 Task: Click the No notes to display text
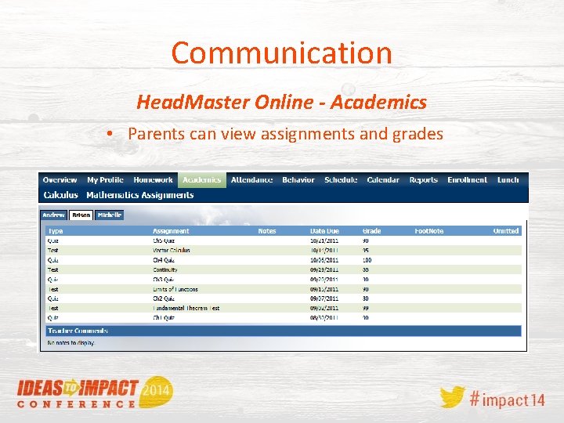coord(70,343)
